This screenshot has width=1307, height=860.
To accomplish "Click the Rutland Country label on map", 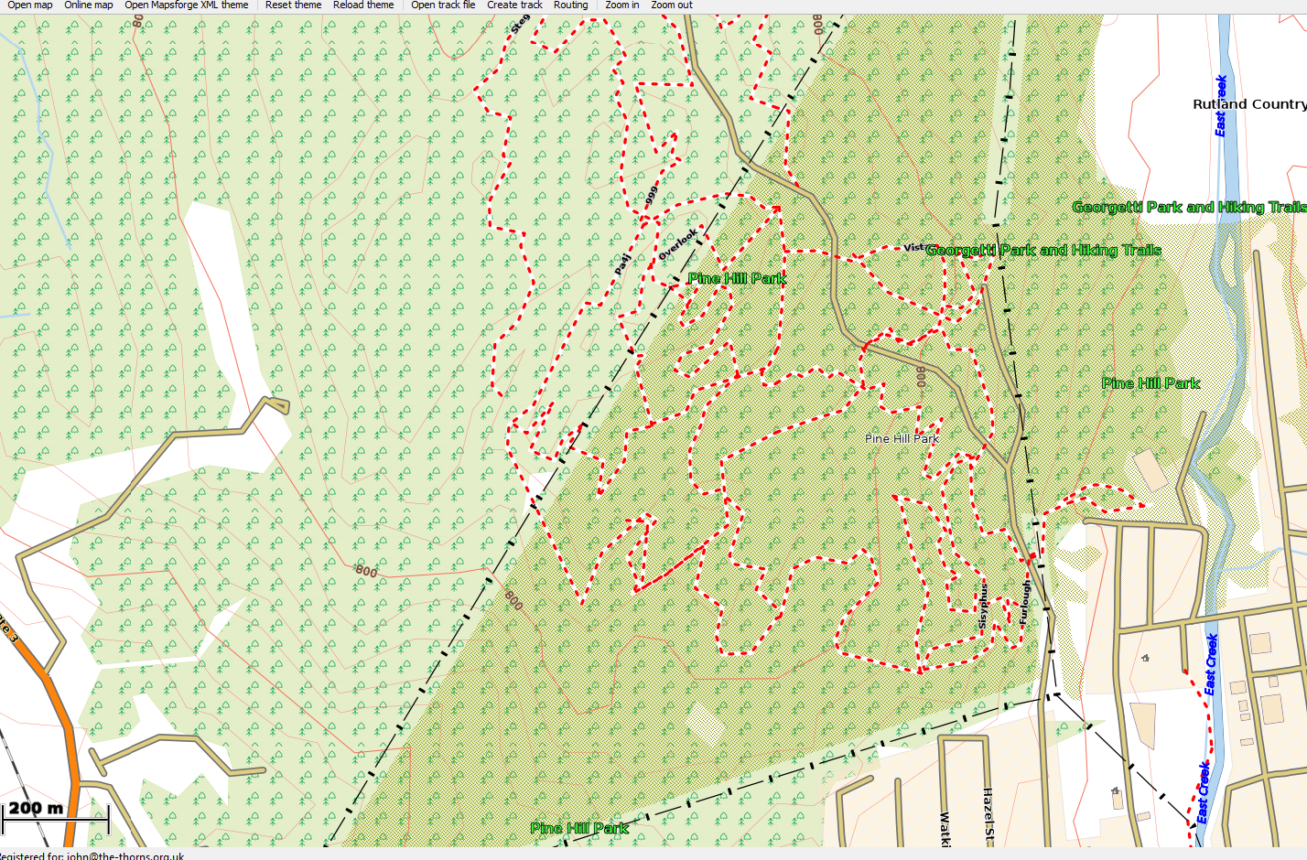I will [1248, 104].
